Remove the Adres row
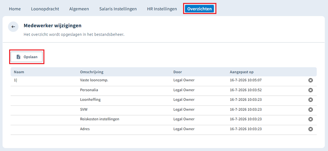328x151 pixels. click(x=311, y=129)
